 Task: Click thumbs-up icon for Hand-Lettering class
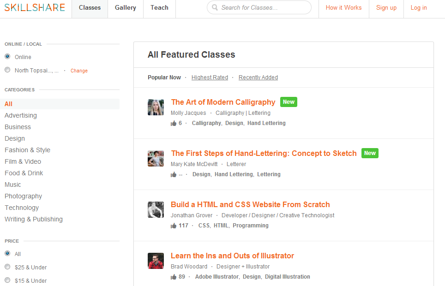tap(174, 174)
